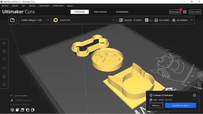This screenshot has width=203, height=114.
Task: Open the Extensiones menu
Action: 44,6
